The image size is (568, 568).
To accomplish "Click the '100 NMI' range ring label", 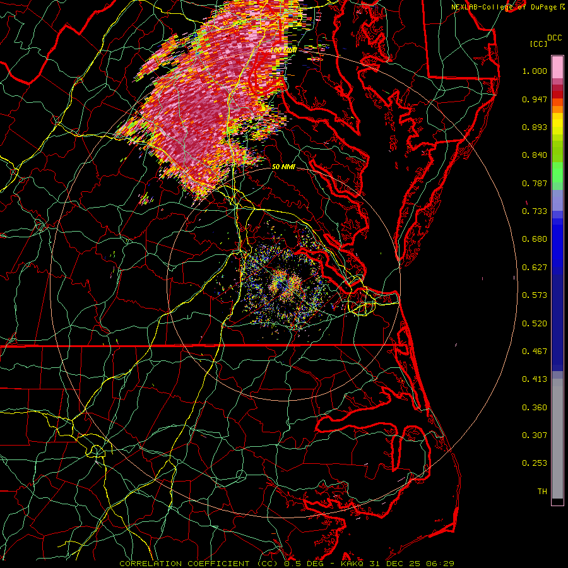I will tap(283, 50).
